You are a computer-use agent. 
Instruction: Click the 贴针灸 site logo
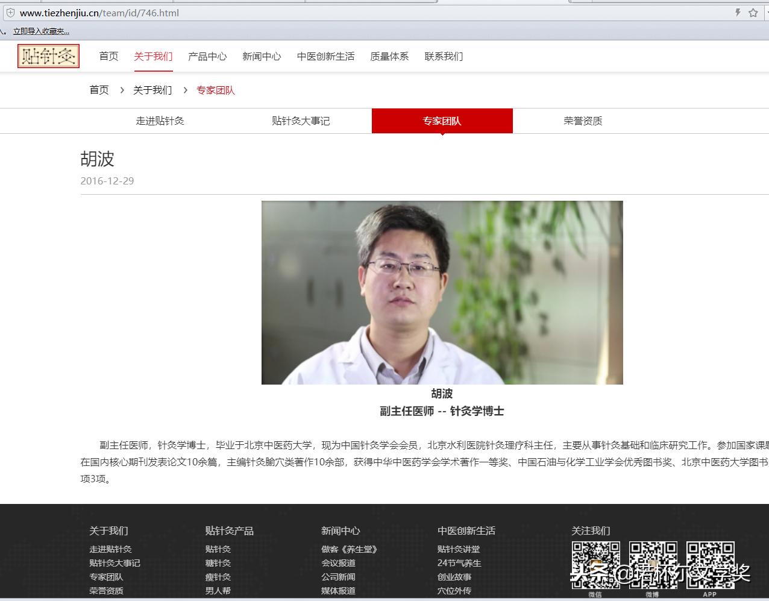pos(48,56)
